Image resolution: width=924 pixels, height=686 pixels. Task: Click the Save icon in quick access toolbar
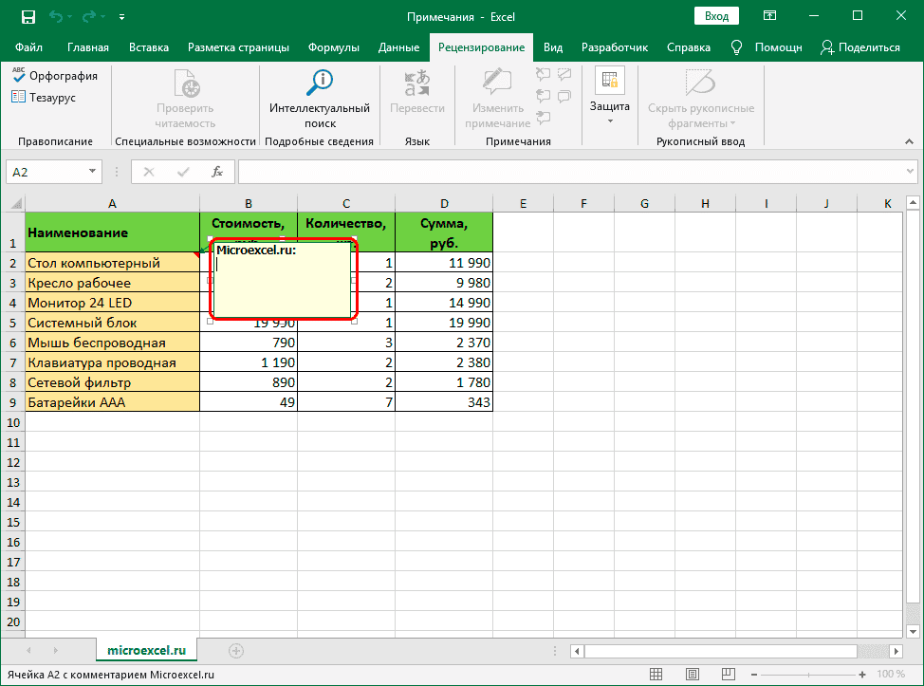(x=28, y=16)
